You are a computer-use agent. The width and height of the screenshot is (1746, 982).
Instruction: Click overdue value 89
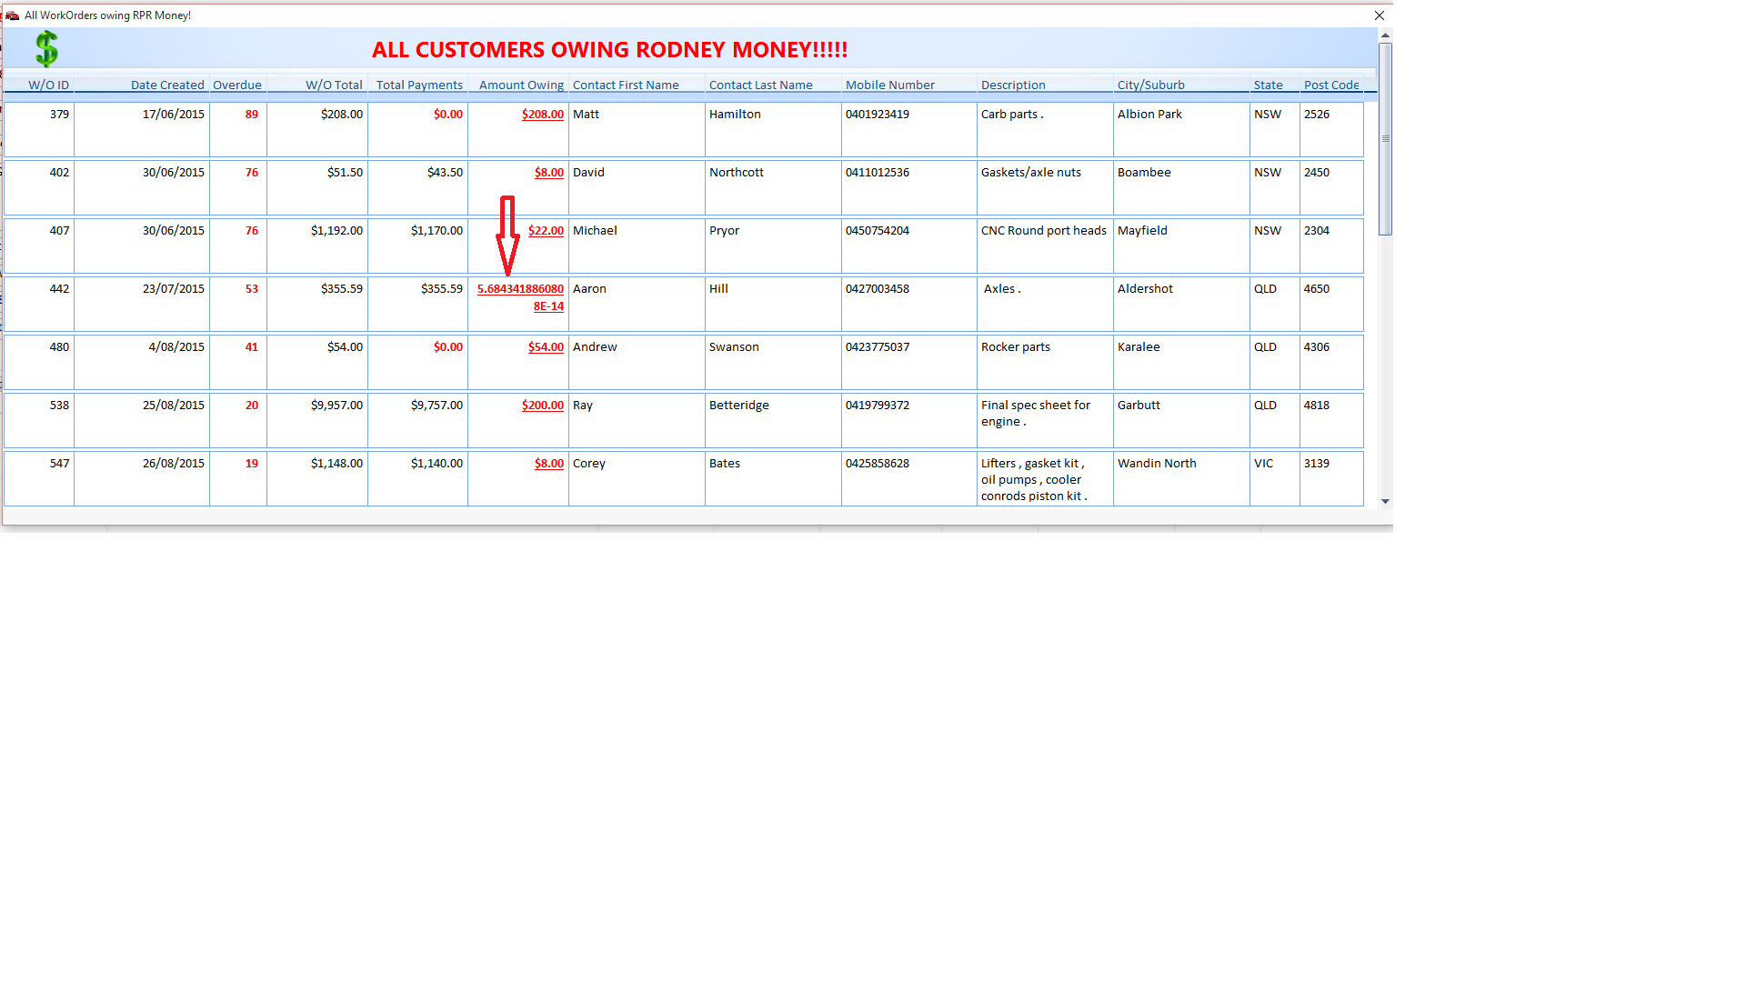coord(252,115)
